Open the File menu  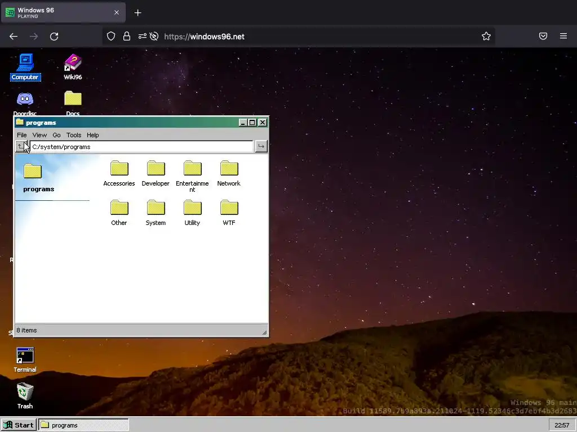pyautogui.click(x=22, y=135)
